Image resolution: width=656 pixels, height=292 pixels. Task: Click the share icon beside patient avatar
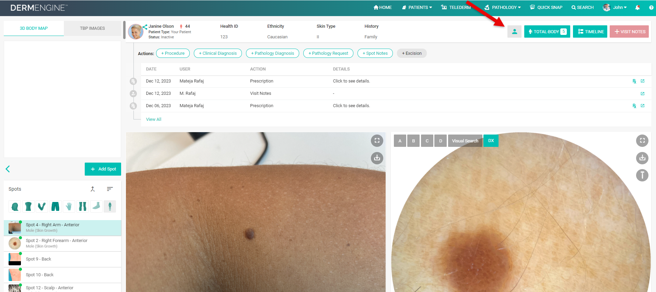(x=145, y=27)
